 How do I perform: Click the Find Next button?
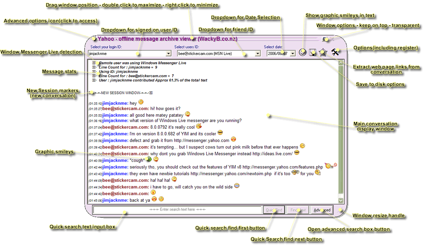(x=298, y=210)
